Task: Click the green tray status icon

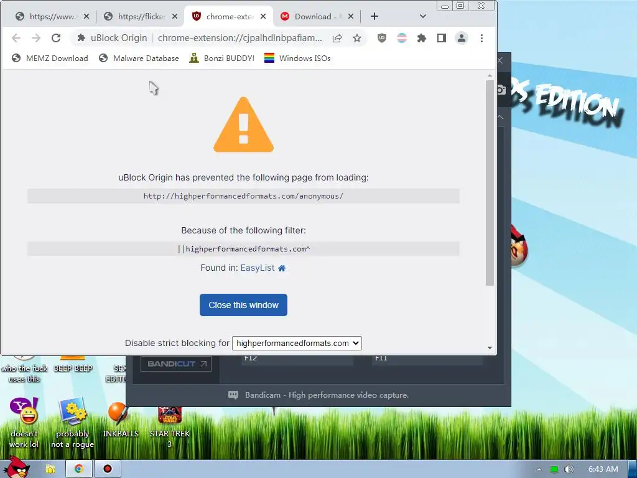Action: pos(554,469)
